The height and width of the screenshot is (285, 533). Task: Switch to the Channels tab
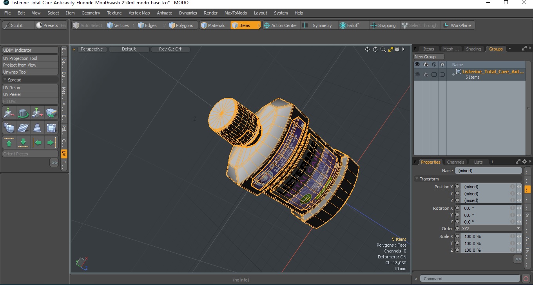coord(455,162)
